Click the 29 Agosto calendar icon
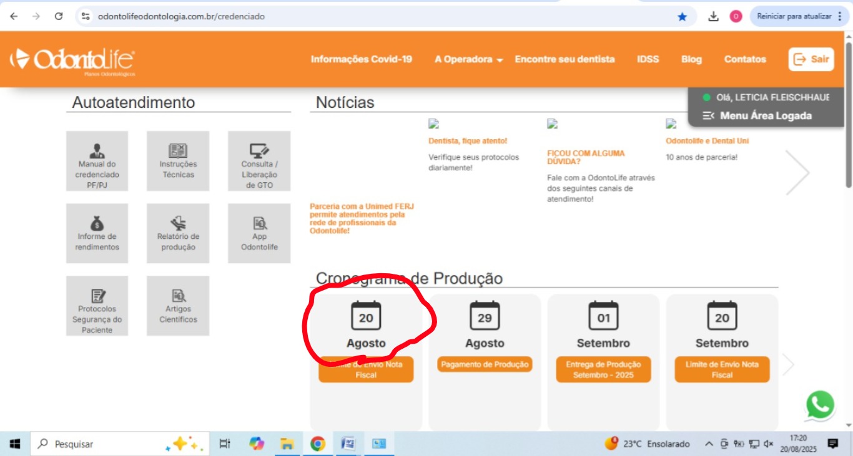 485,316
